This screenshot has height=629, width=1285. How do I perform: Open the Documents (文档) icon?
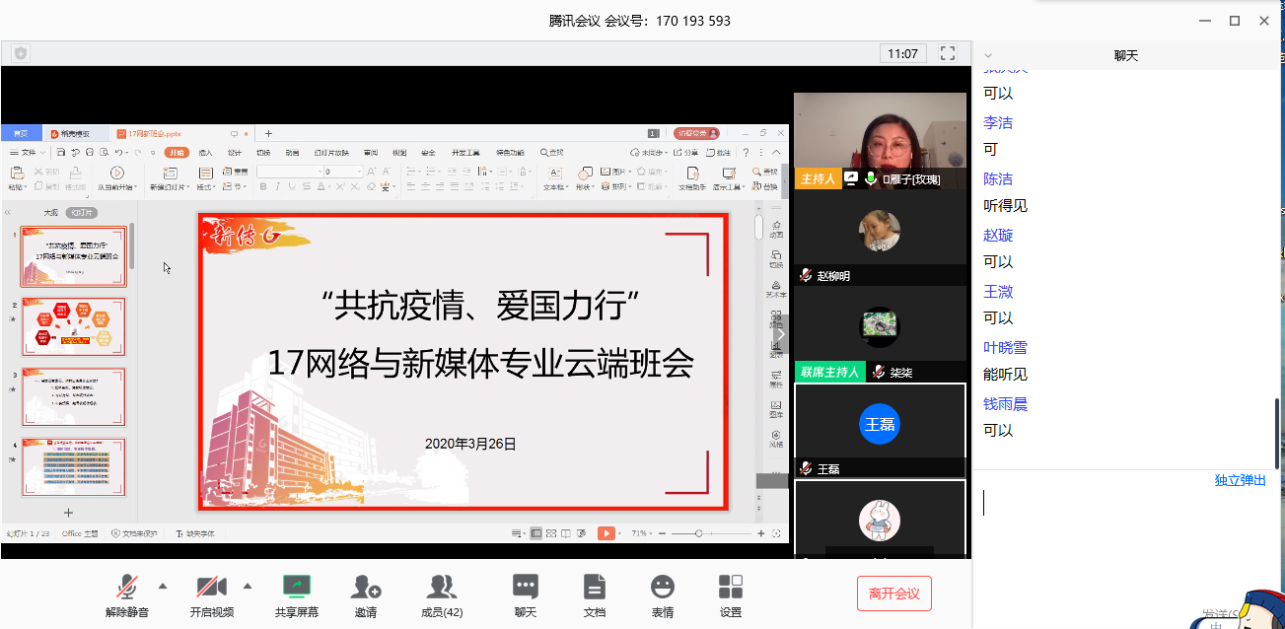click(594, 589)
